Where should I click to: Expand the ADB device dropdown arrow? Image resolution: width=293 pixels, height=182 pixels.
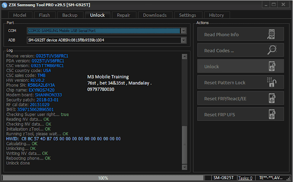[x=184, y=40]
